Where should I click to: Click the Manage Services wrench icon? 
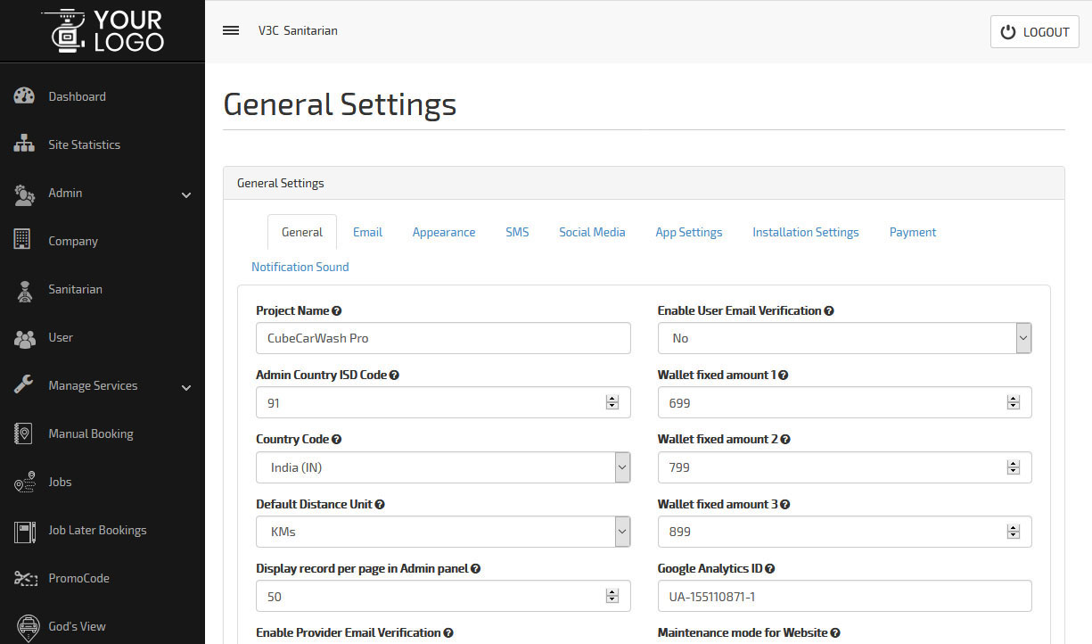click(x=24, y=385)
